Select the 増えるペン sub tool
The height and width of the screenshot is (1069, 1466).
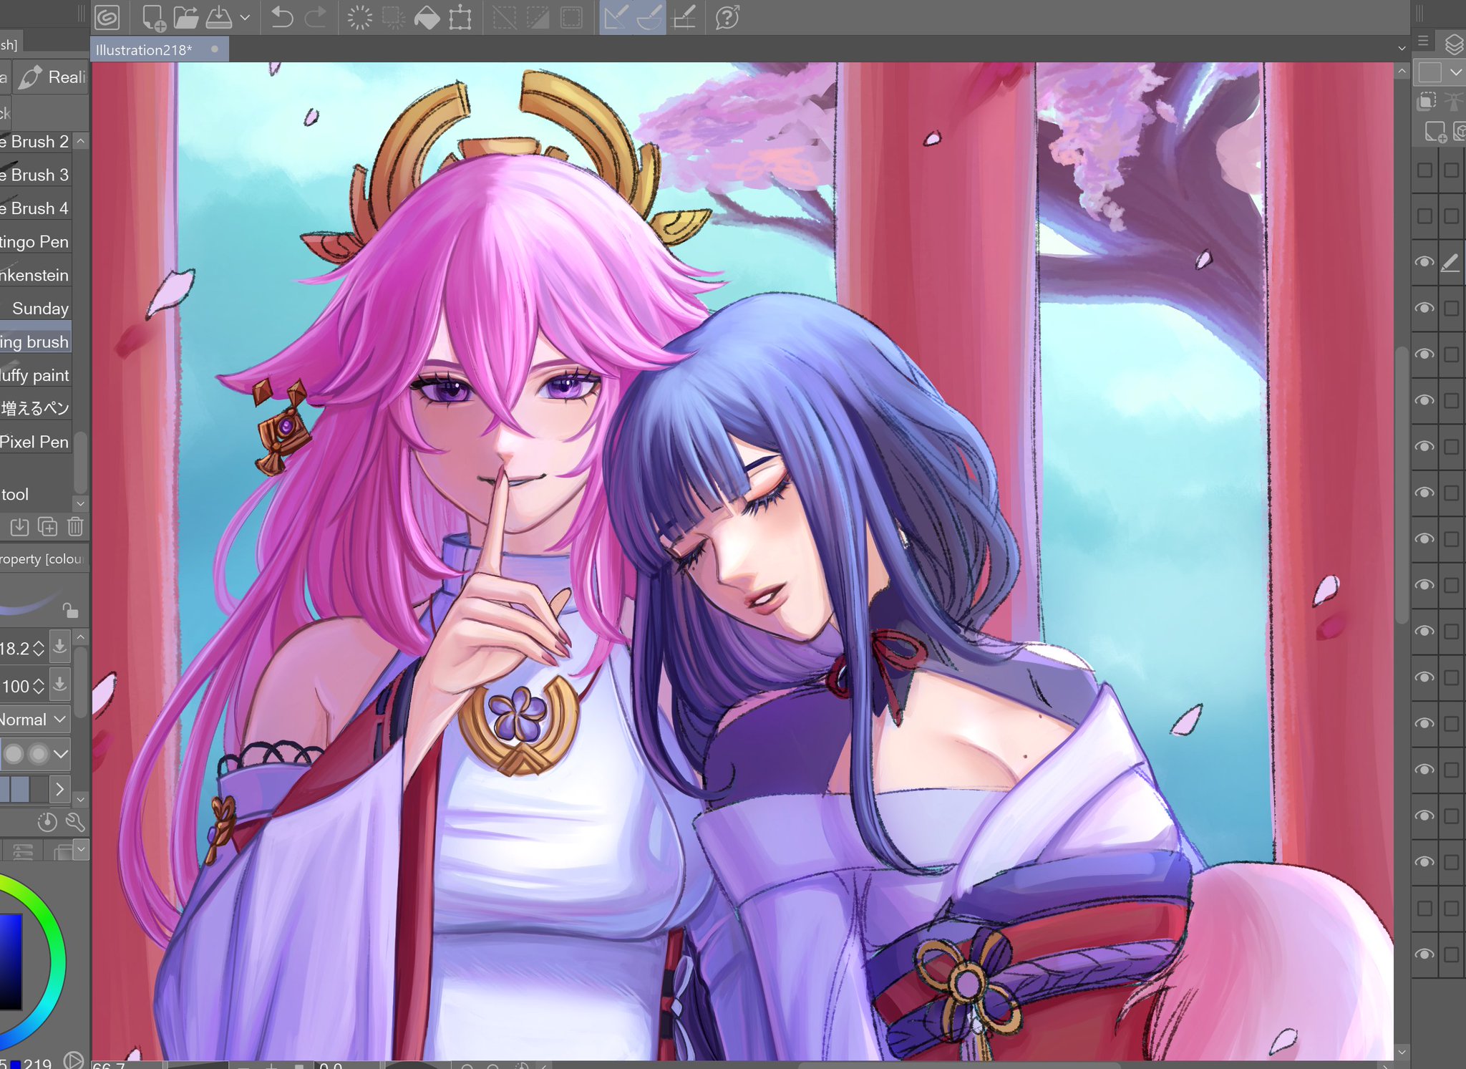tap(36, 408)
